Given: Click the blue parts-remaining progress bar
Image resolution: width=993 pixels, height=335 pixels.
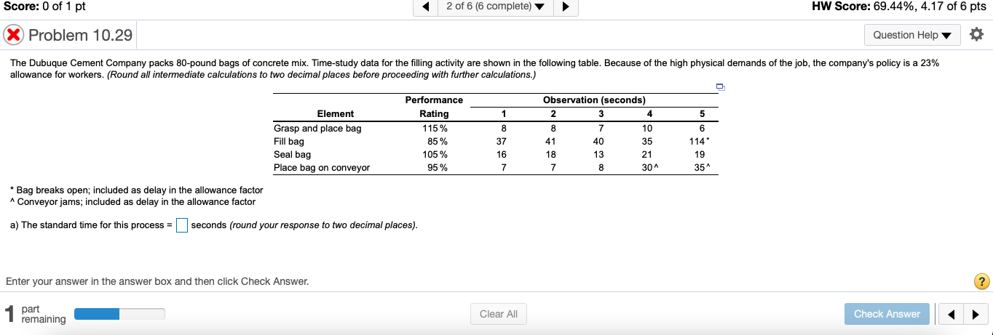Looking at the screenshot, I should click(x=119, y=314).
